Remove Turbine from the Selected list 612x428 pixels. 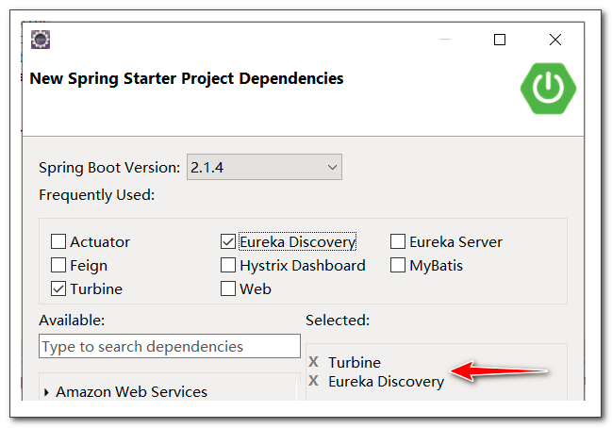click(313, 362)
